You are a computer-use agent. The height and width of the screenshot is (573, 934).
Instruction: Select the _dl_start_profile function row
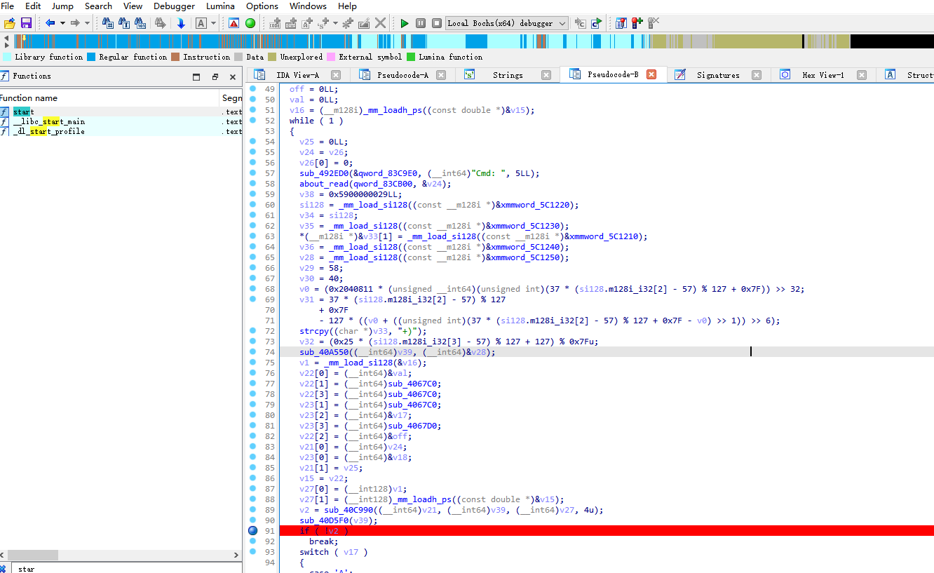(121, 131)
